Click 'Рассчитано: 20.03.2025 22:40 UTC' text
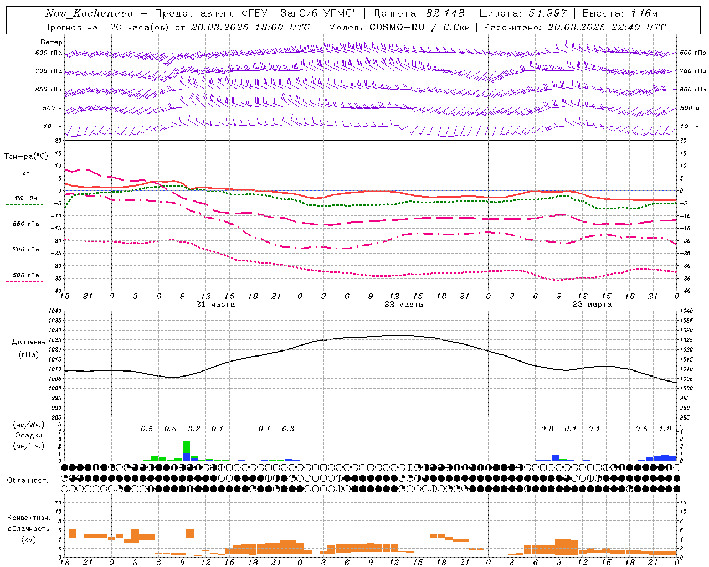Viewport: 709px width, 567px height. [x=575, y=27]
